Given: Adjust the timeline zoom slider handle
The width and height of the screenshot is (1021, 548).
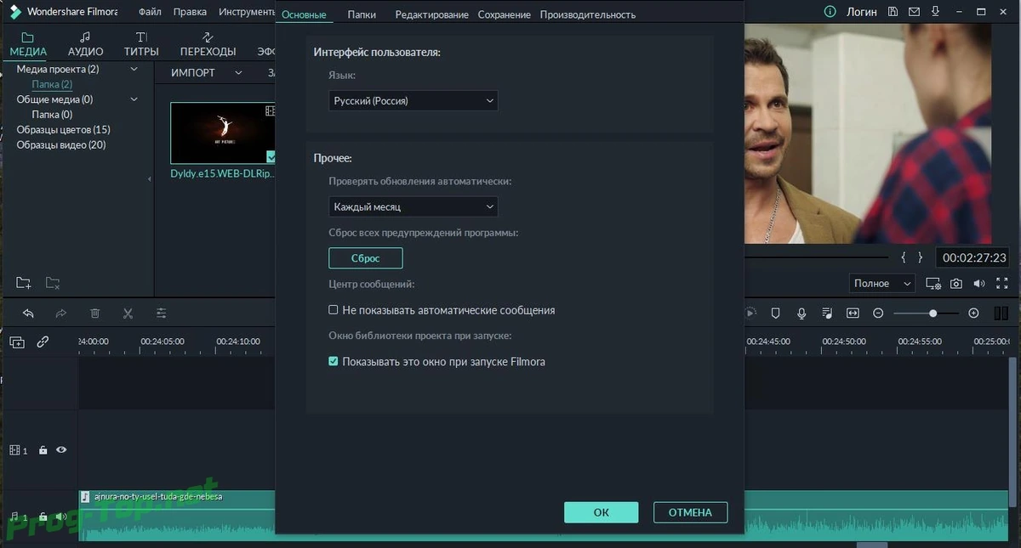Looking at the screenshot, I should (x=933, y=314).
